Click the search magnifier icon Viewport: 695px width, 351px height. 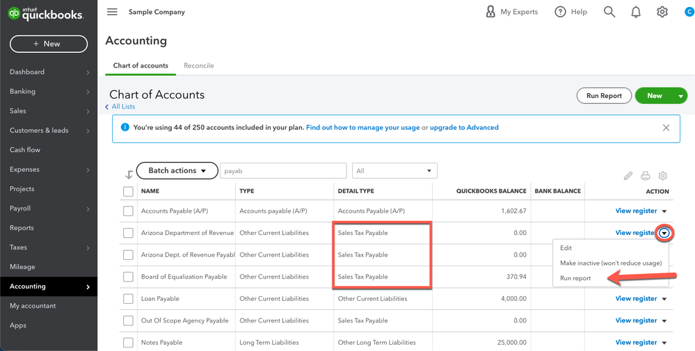coord(609,12)
